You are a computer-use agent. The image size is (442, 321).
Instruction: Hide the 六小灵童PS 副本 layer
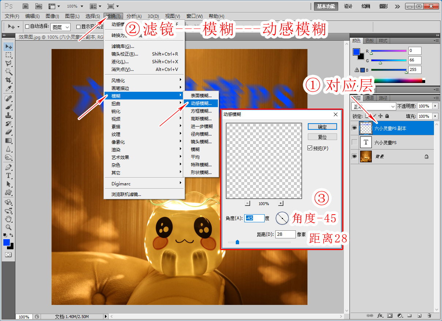354,128
